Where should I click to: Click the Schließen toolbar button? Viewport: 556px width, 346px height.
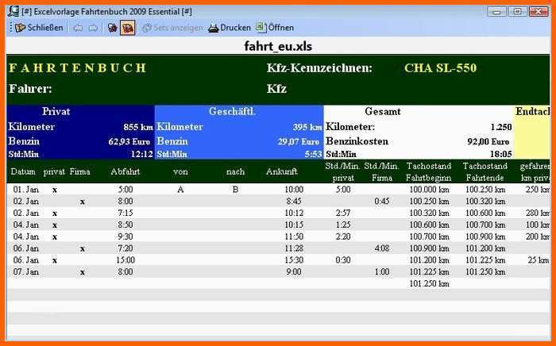40,28
